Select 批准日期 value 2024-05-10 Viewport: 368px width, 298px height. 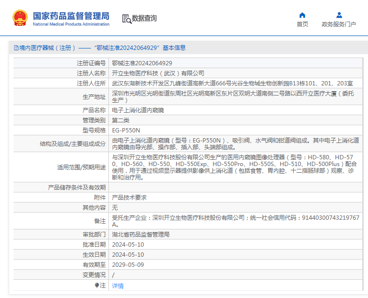128,245
